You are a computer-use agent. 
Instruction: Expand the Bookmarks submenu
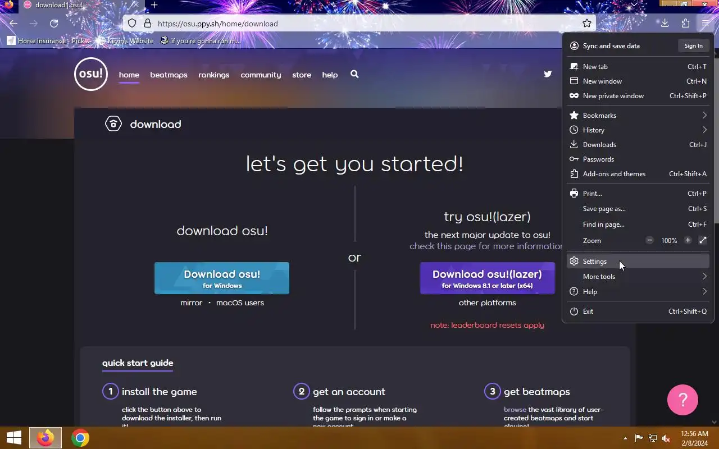[x=638, y=115]
